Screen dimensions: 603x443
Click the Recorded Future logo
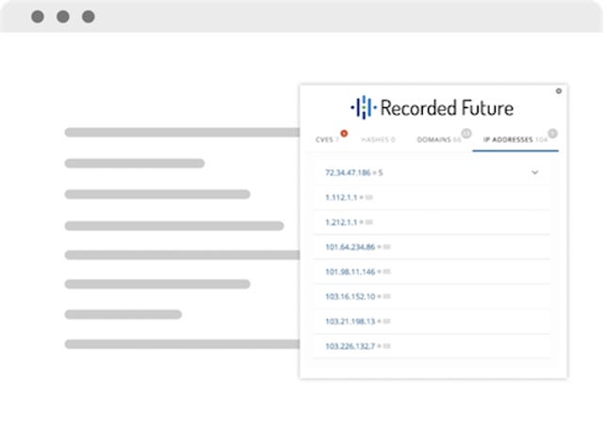click(x=432, y=107)
